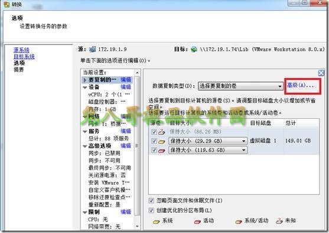Click the destination globe icon beside 目标
Image resolution: width=329 pixels, height=233 pixels.
pyautogui.click(x=194, y=49)
